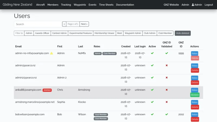Open Roles for bob.wilson@example.com

pyautogui.click(x=194, y=114)
